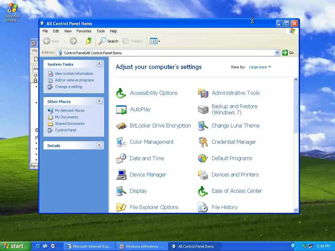Click the vertical scrollbar up arrow
This screenshot has height=251, width=335.
[296, 80]
